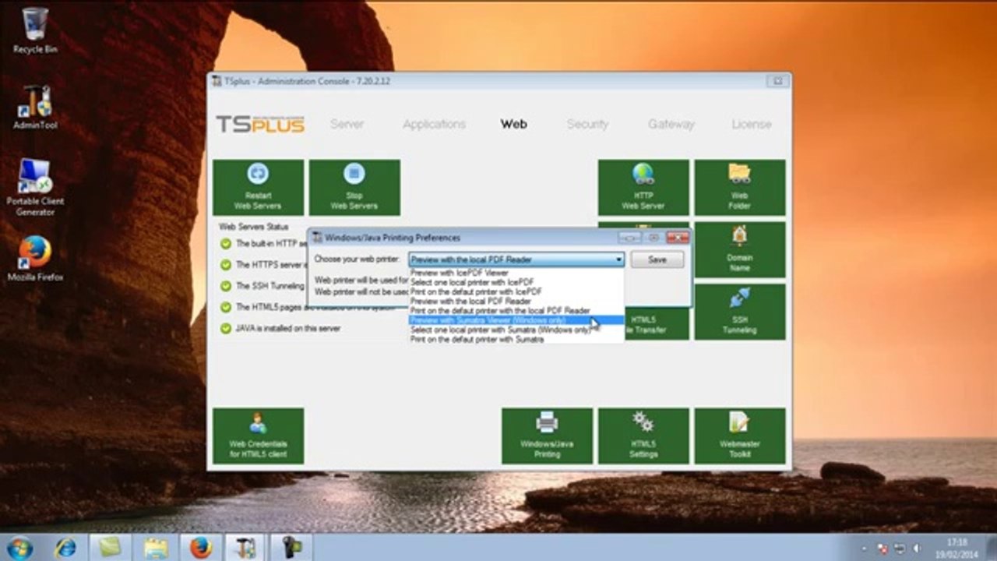Screen dimensions: 997x561
Task: Click the Stop Web Servers tile
Action: point(354,188)
